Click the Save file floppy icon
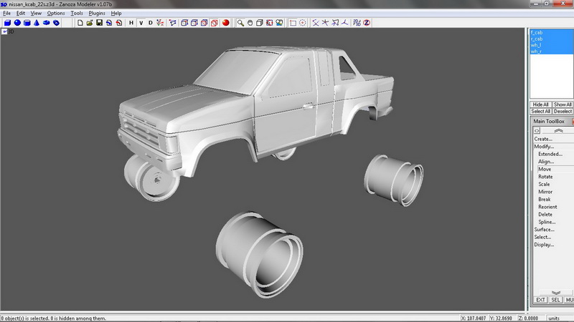 pyautogui.click(x=99, y=23)
